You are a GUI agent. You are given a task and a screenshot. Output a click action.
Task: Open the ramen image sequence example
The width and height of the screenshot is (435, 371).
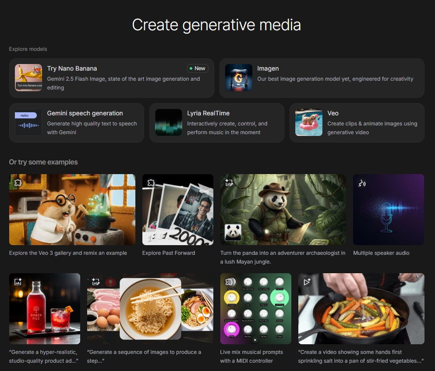point(150,309)
